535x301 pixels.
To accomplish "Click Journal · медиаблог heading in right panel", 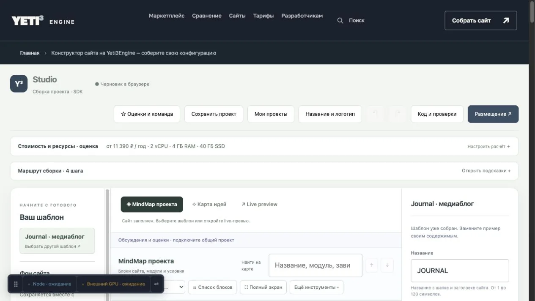I will tap(442, 204).
